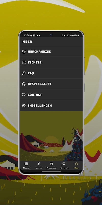Tap the Meer three-dots icon
This screenshot has width=102, height=205.
point(76,164)
